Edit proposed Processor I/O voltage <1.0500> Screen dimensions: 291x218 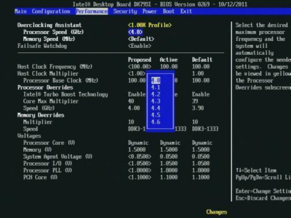click(x=139, y=163)
